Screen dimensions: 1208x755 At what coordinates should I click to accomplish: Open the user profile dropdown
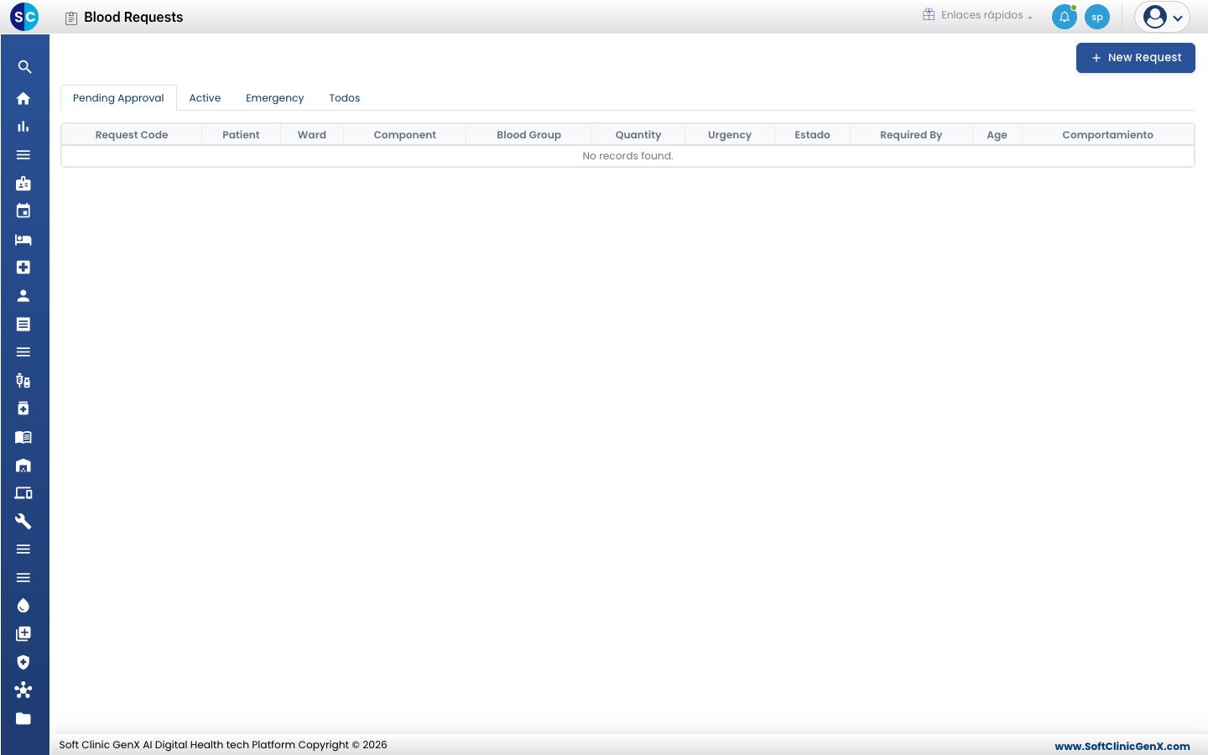tap(1162, 17)
